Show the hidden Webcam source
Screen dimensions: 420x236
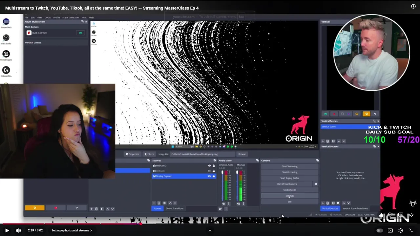[209, 171]
